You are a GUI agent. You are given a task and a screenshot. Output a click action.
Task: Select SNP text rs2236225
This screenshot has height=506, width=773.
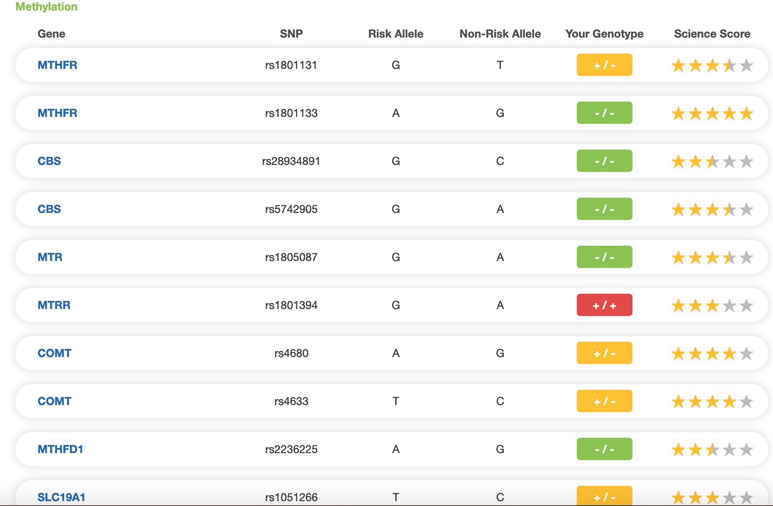[x=291, y=449]
